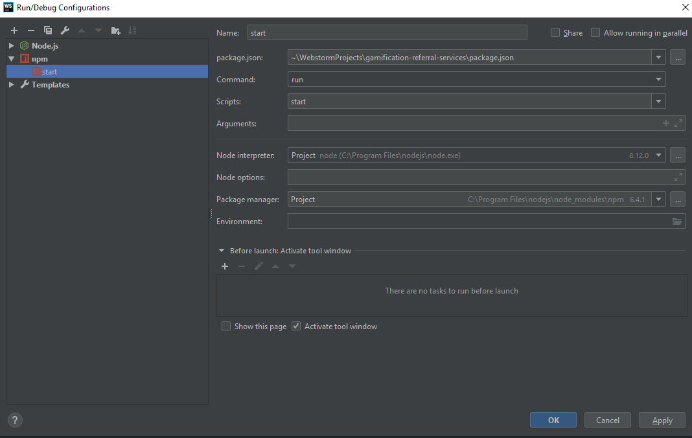The height and width of the screenshot is (438, 692).
Task: Open the Command dropdown
Action: click(658, 79)
